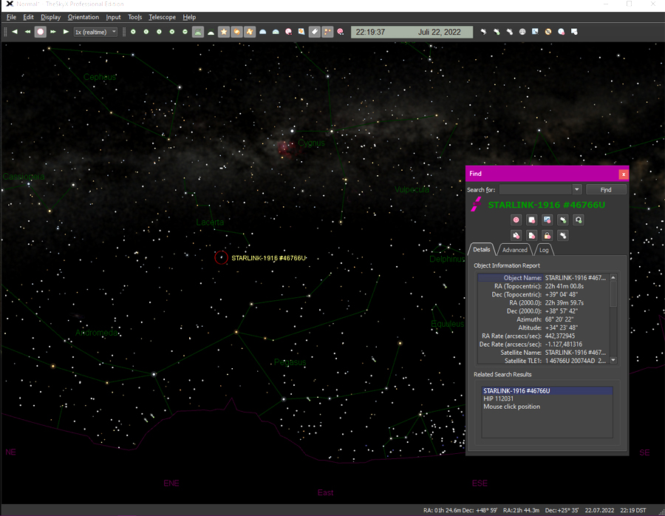Click the blue photo icon in Find panel

point(547,220)
